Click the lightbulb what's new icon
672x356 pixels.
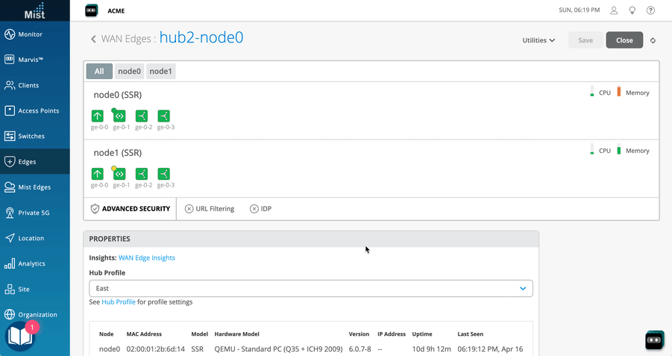tap(632, 10)
